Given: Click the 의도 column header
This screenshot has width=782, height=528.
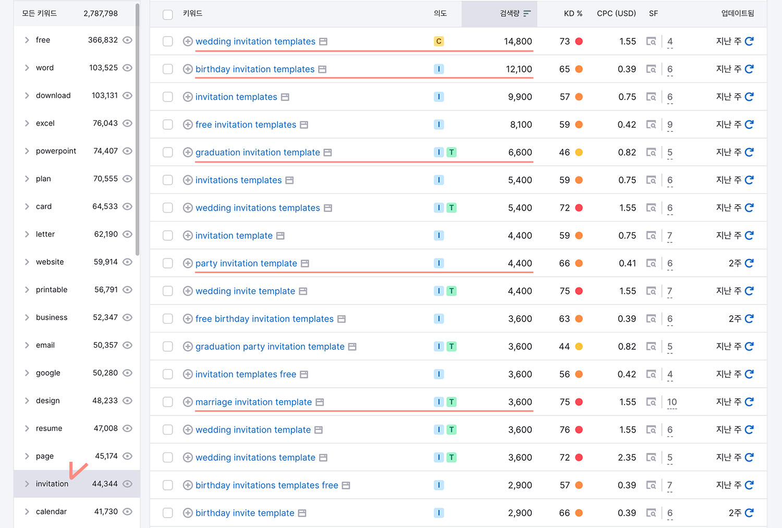Looking at the screenshot, I should pyautogui.click(x=440, y=14).
